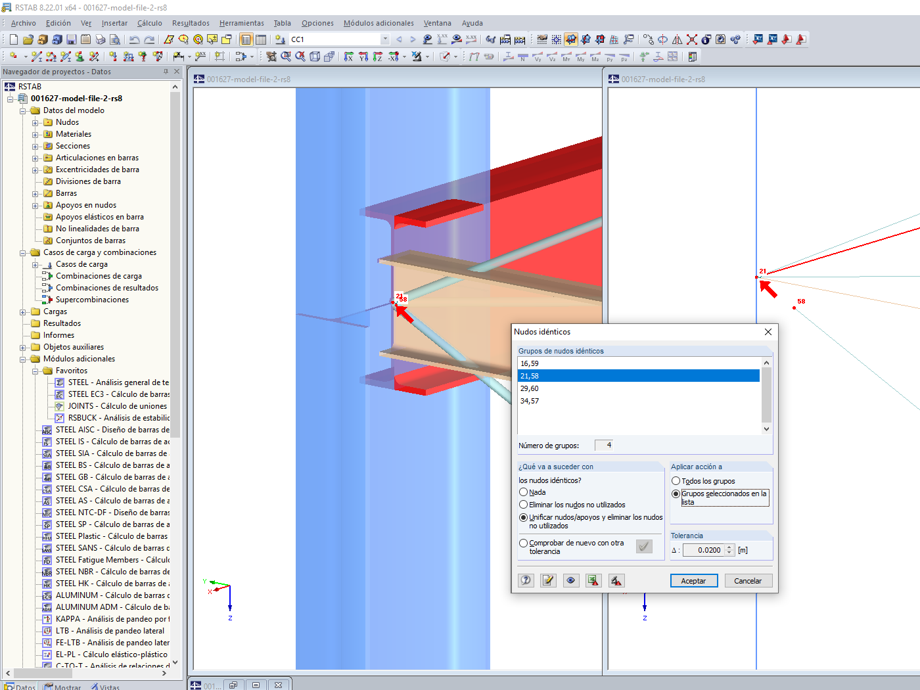This screenshot has height=690, width=920.
Task: Click the Excel export icon in the dialog
Action: 593,580
